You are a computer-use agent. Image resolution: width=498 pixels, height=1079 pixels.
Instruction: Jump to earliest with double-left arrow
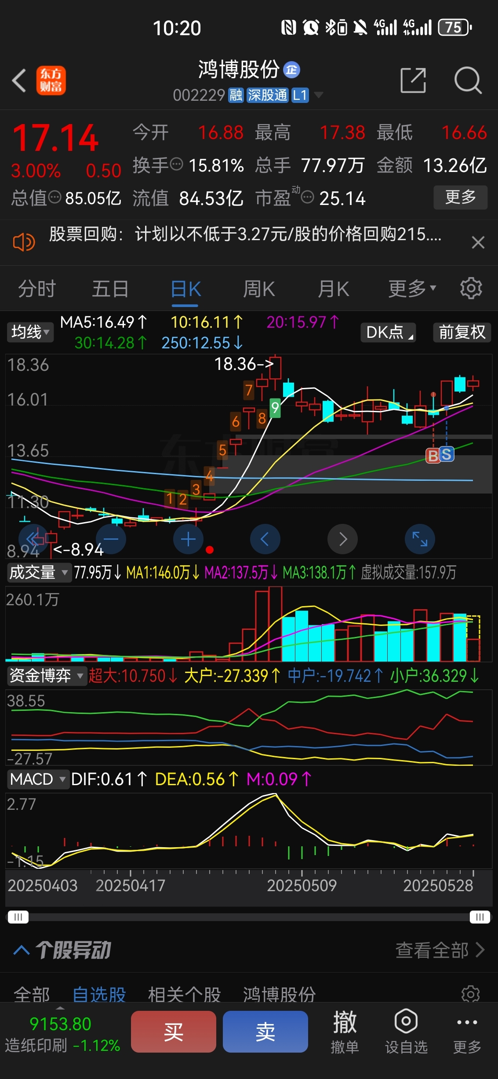pyautogui.click(x=33, y=539)
